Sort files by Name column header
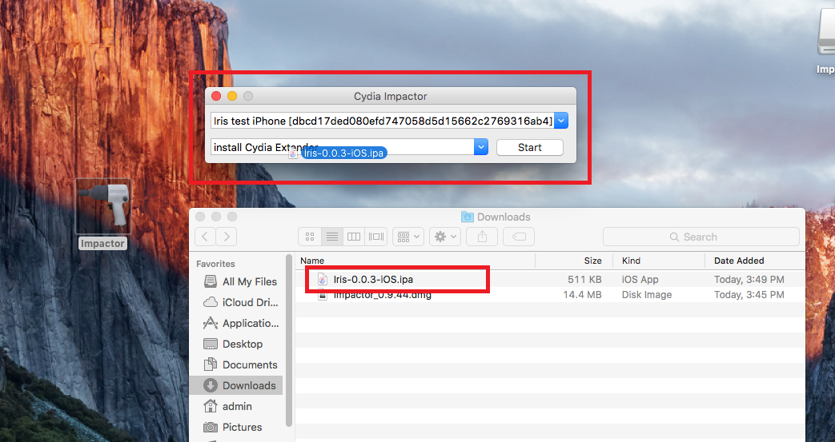835x442 pixels. coord(415,260)
